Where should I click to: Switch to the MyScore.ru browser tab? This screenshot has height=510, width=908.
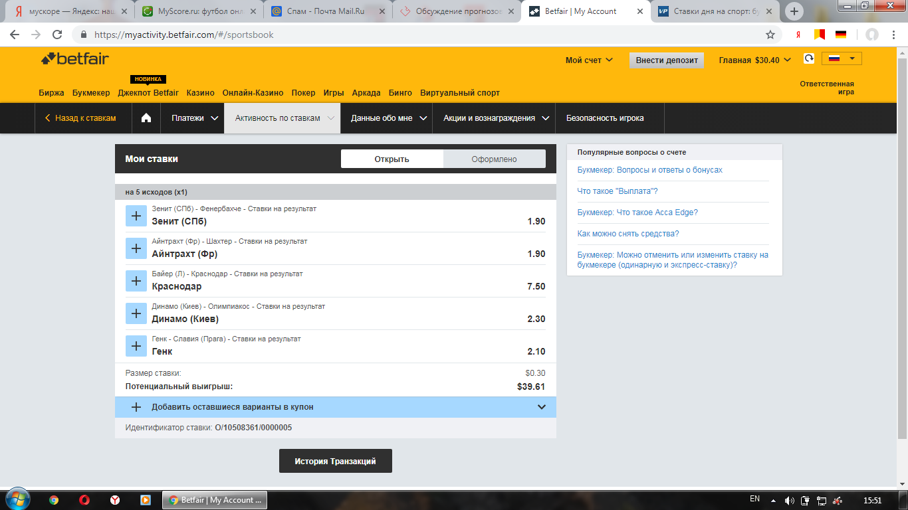click(196, 11)
